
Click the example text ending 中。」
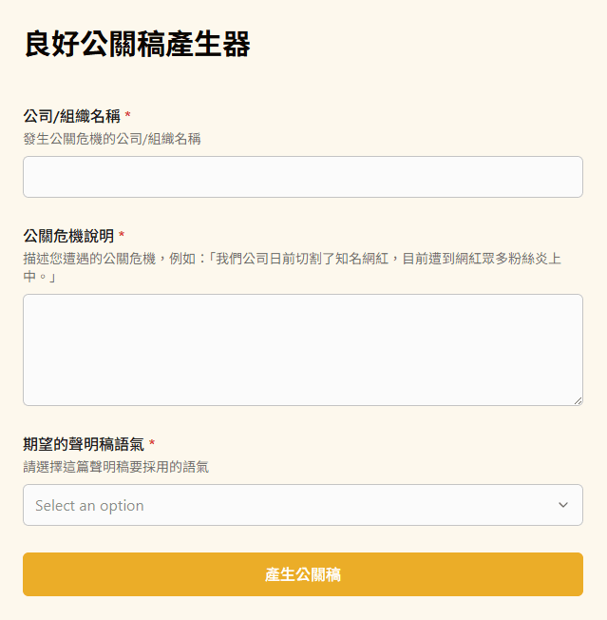pos(39,277)
